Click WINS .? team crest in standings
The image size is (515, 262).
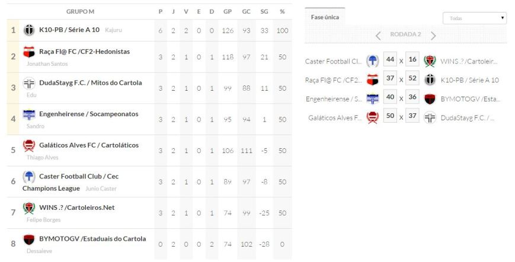[29, 208]
